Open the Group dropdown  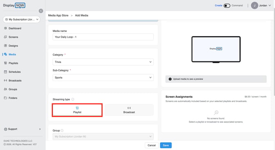[103, 136]
